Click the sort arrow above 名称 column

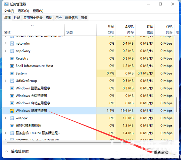(x=32, y=25)
